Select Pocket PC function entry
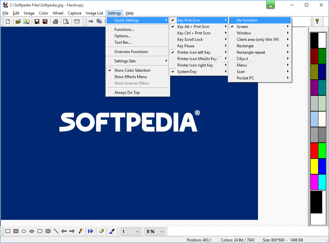The width and height of the screenshot is (329, 243). 260,78
